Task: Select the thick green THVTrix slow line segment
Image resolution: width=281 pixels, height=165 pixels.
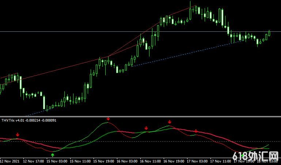Action: point(90,143)
